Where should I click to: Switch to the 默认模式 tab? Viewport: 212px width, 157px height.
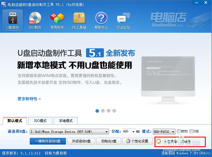[x=15, y=121]
